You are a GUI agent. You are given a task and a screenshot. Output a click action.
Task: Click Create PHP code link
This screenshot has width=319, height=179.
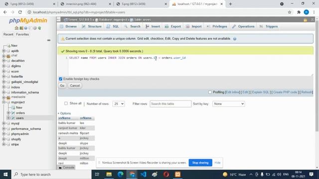point(285,92)
